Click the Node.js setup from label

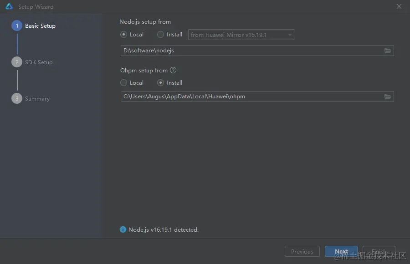point(145,22)
